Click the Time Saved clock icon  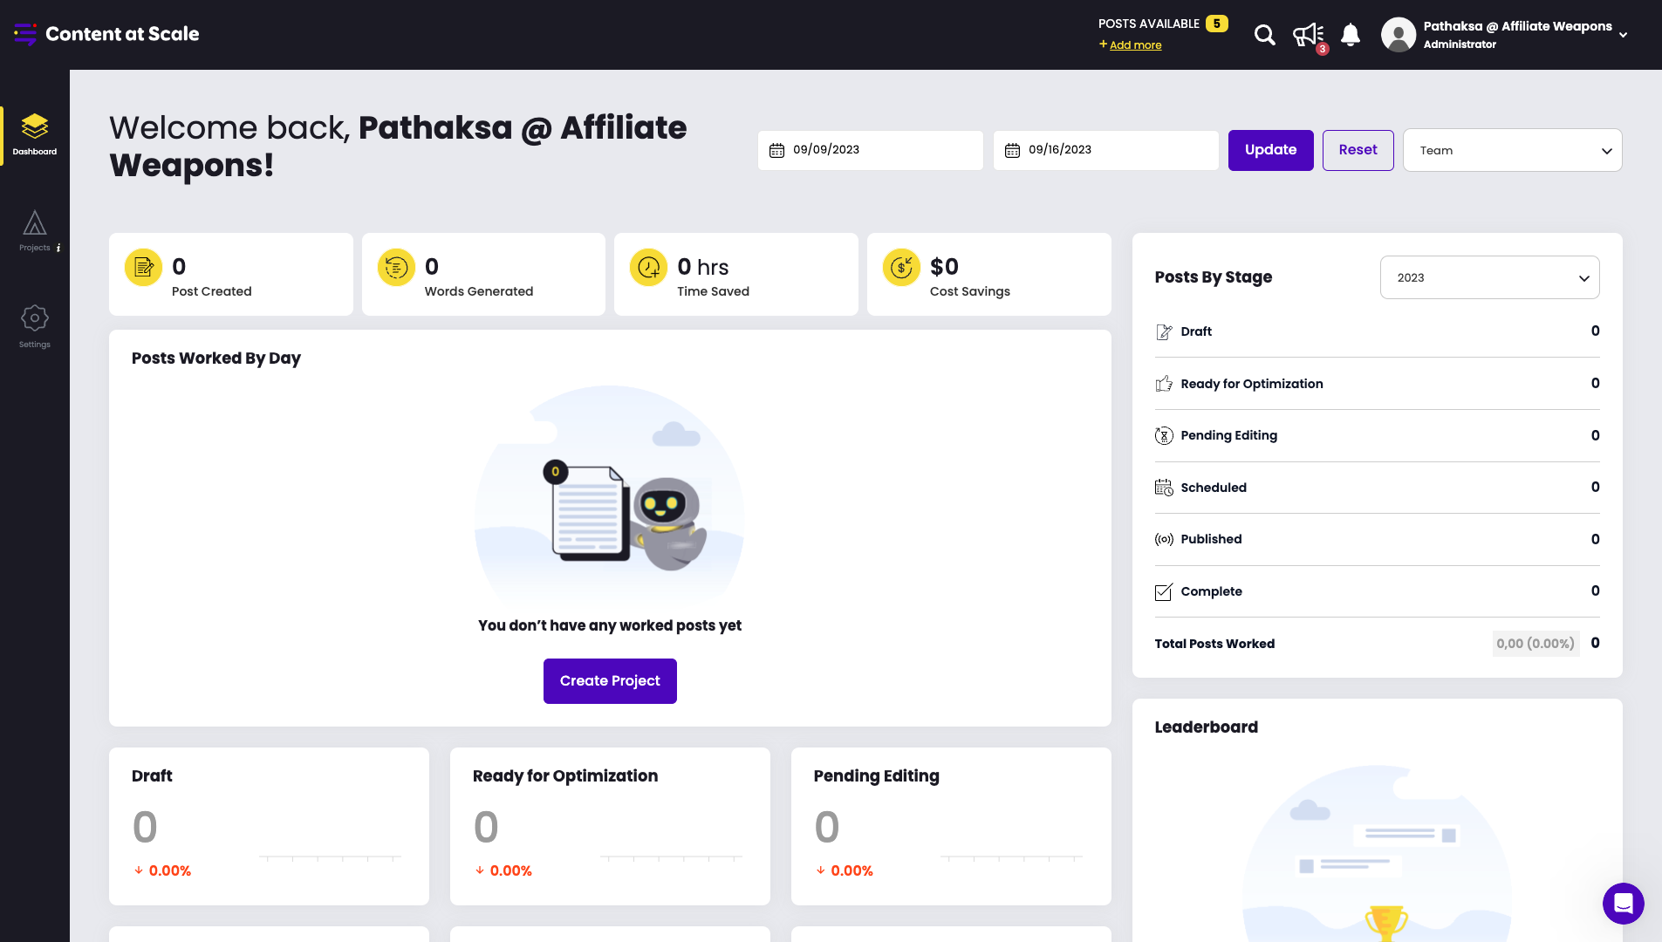tap(649, 268)
